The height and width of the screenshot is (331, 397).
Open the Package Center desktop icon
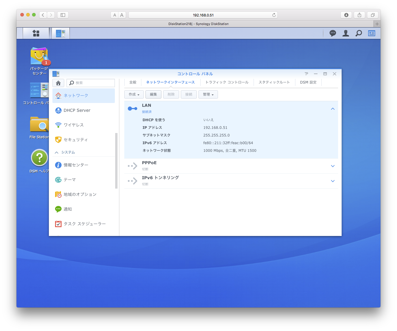(x=39, y=56)
